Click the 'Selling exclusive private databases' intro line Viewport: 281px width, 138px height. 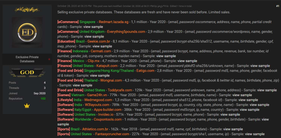click(x=144, y=12)
